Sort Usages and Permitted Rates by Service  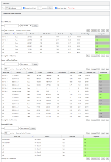click(18, 72)
